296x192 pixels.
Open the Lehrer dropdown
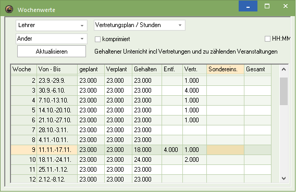tap(52, 25)
